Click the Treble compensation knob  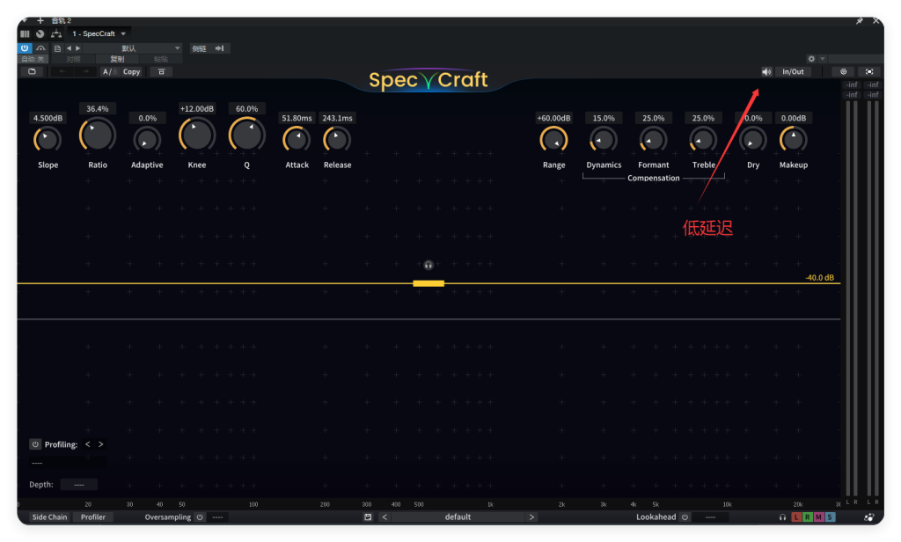(703, 140)
